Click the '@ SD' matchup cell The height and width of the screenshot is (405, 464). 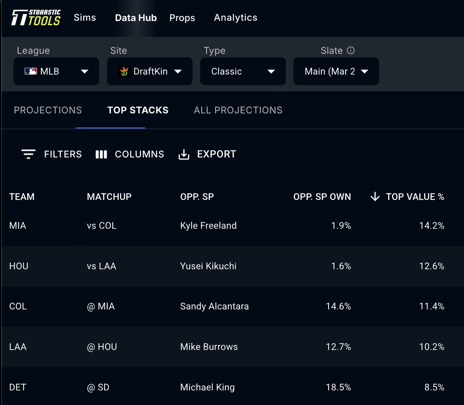click(98, 387)
